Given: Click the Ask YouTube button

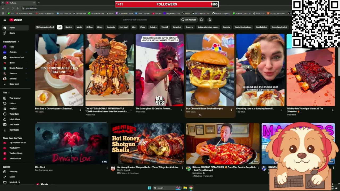Looking at the screenshot, I should (x=189, y=20).
